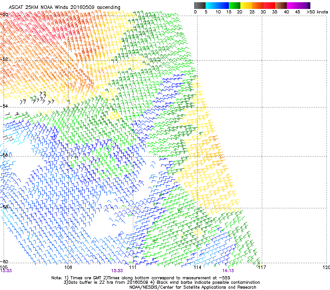
Task: Click the -56 latitude axis label
Action: click(x=4, y=155)
